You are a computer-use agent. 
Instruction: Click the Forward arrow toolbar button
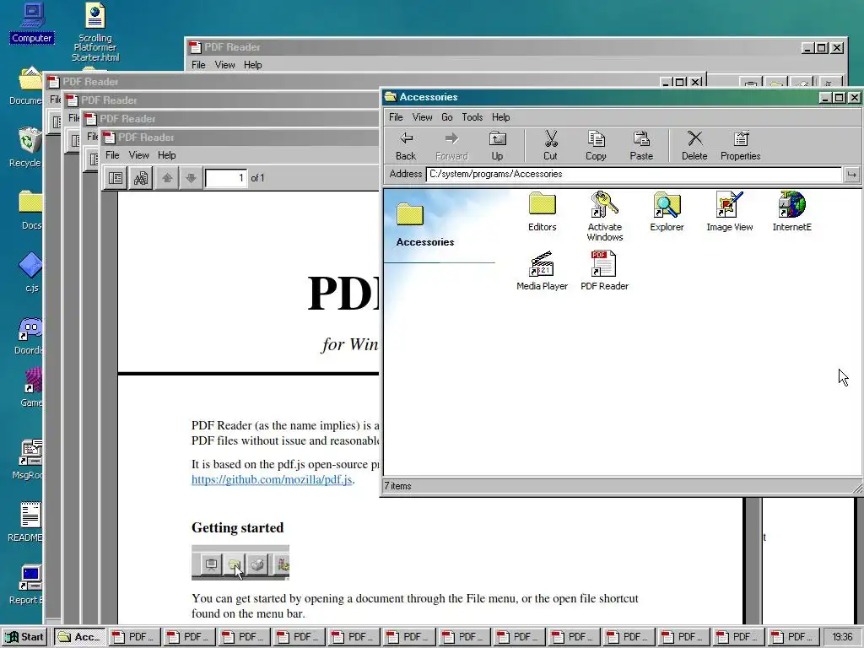tap(451, 145)
